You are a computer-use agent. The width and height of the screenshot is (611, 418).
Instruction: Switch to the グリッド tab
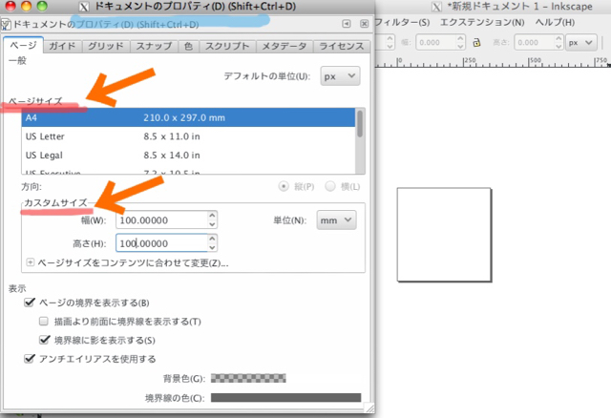[104, 46]
